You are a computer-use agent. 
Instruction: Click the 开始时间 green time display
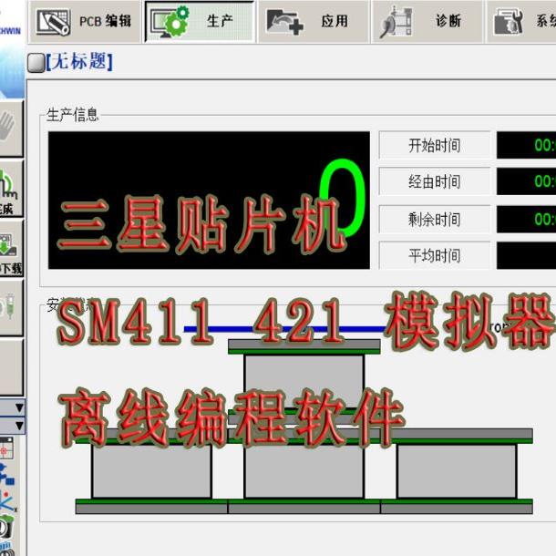click(x=526, y=146)
